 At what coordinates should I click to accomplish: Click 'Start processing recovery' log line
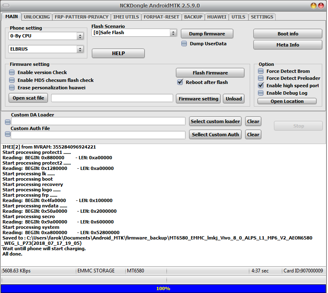pyautogui.click(x=33, y=184)
